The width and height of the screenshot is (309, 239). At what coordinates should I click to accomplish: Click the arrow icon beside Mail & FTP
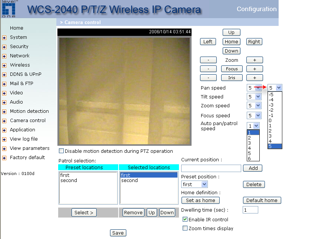click(4, 84)
